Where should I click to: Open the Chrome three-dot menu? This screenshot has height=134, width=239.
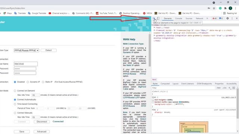click(x=236, y=8)
